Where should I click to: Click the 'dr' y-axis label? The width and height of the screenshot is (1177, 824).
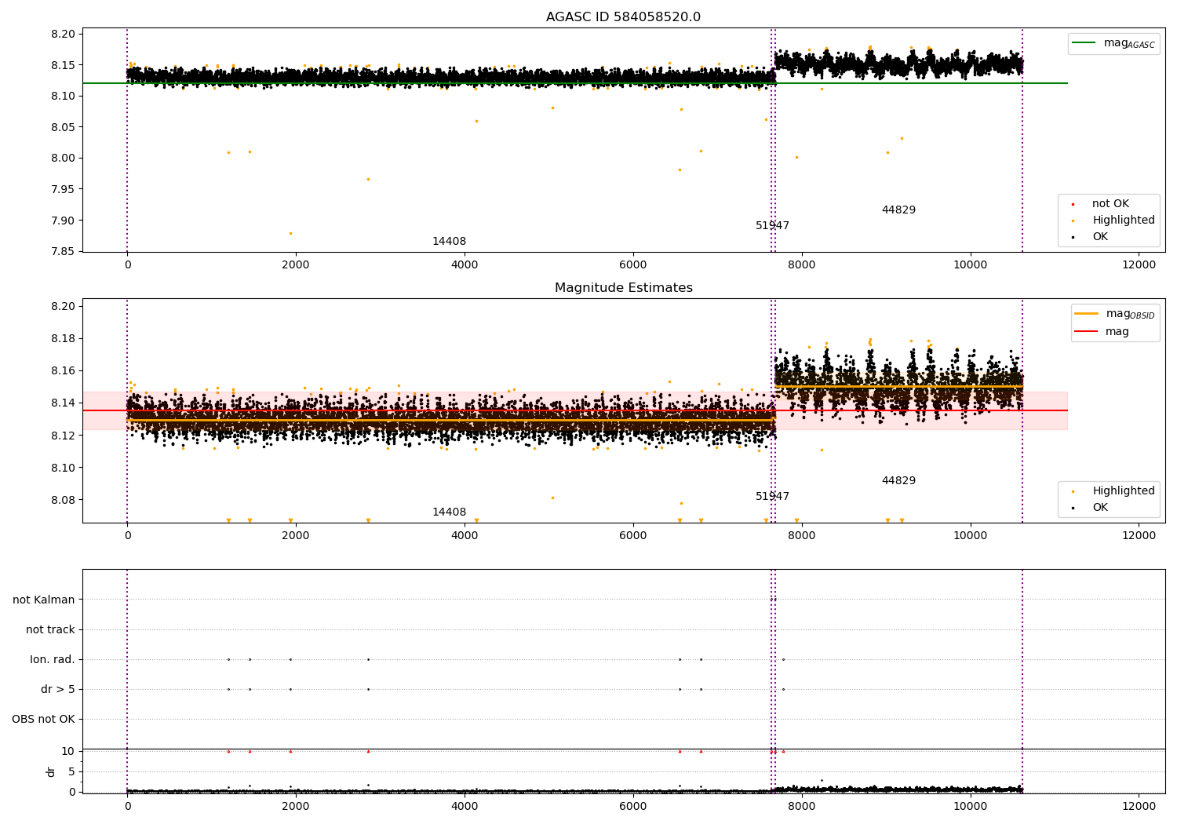click(x=51, y=771)
